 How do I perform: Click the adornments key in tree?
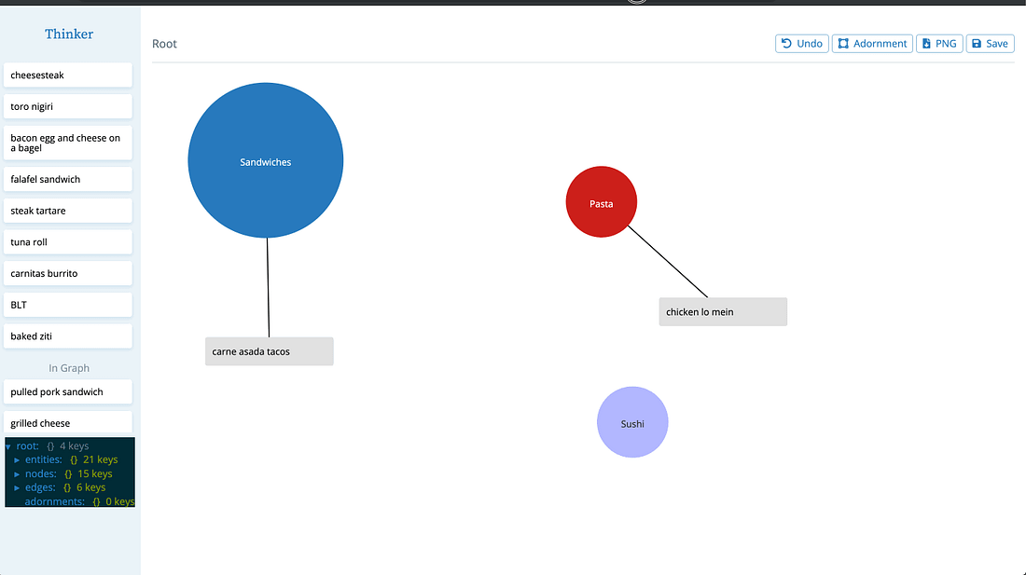[x=54, y=501]
